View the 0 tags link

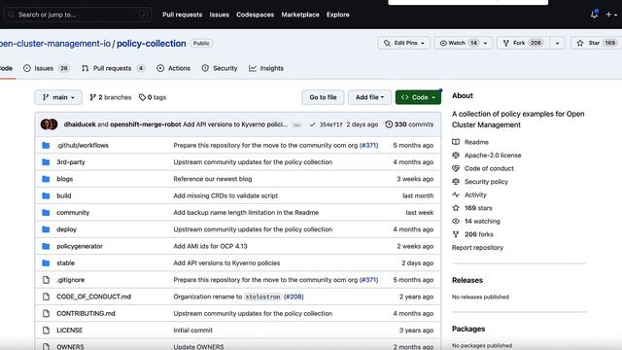click(x=153, y=97)
